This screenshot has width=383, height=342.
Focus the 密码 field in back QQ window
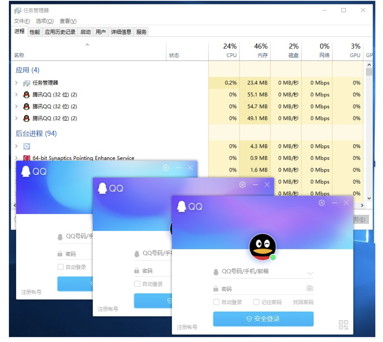coord(75,254)
